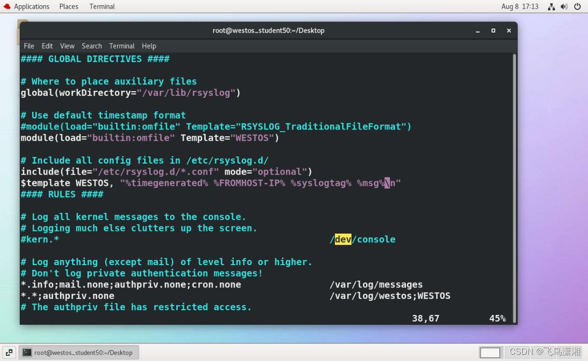Open the volume speaker icon

(564, 6)
